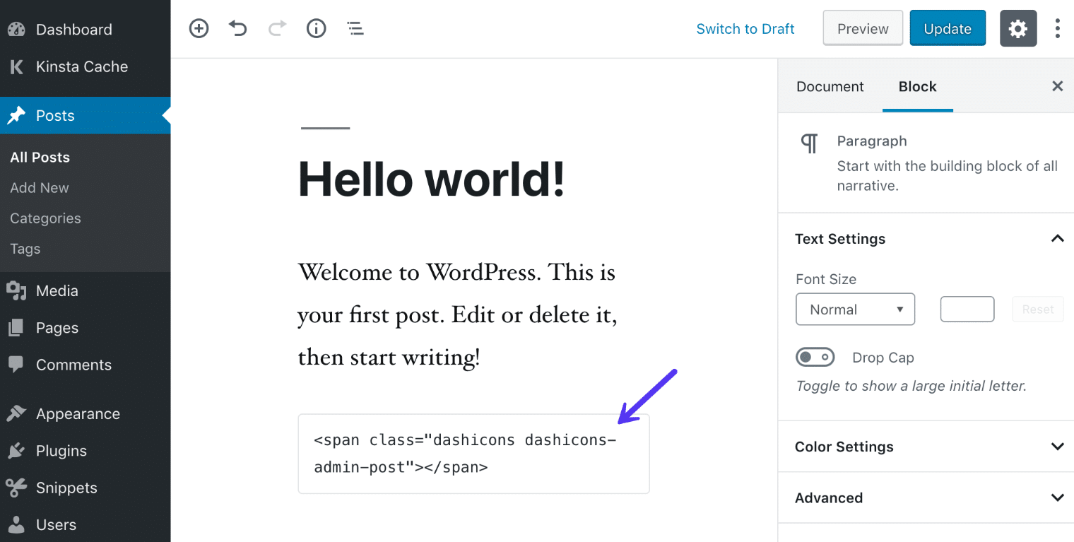Click the Redo arrow icon

pyautogui.click(x=276, y=28)
